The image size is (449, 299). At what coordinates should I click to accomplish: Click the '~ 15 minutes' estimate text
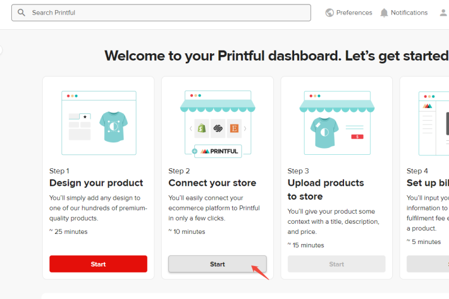pos(306,245)
